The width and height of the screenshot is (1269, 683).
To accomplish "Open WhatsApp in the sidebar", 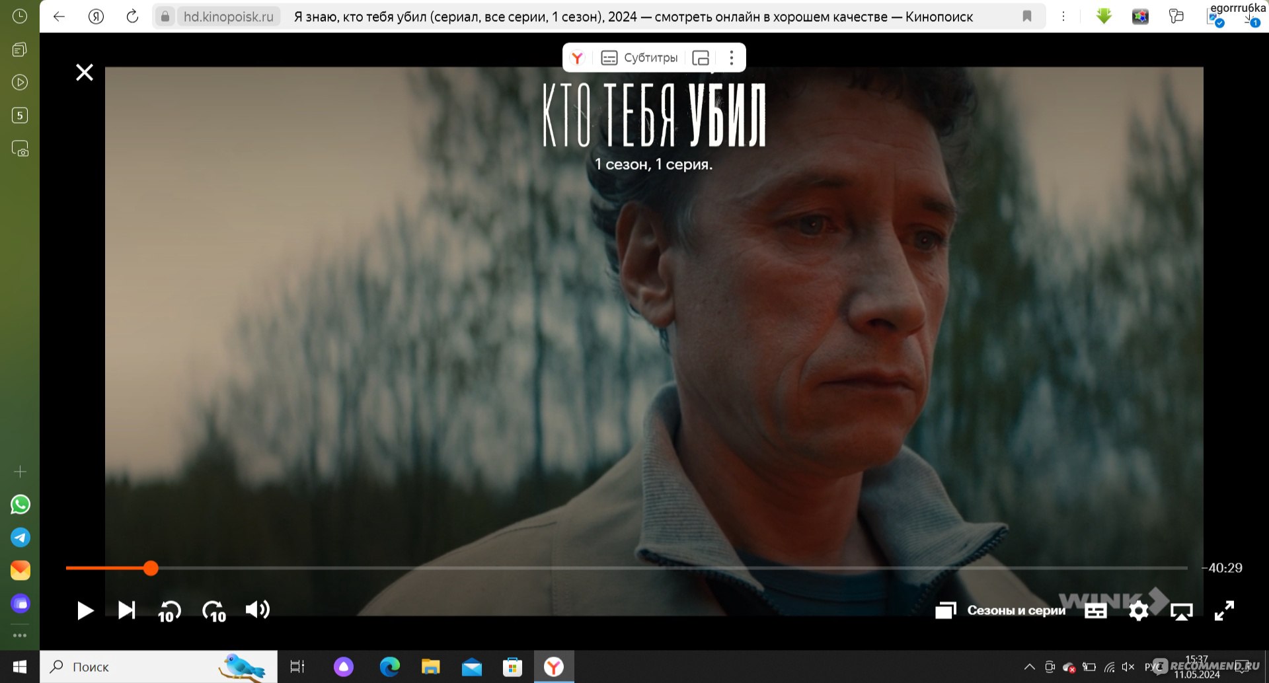I will (x=20, y=505).
